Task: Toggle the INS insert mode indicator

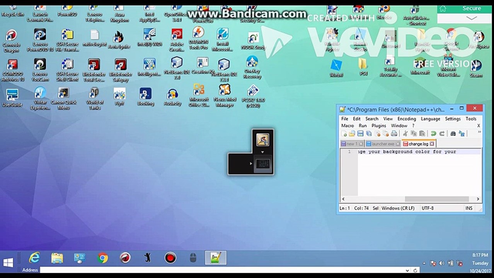Action: click(x=469, y=208)
